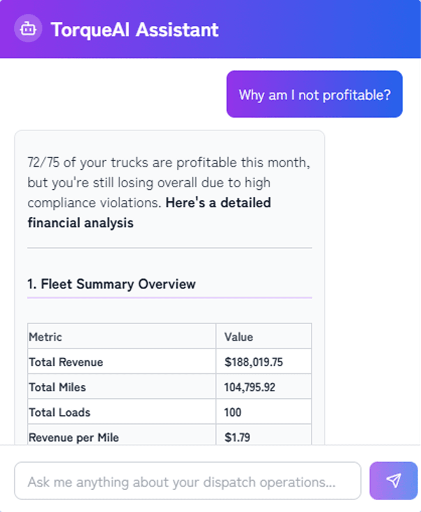The height and width of the screenshot is (512, 421).
Task: Click the 'Value' column header cell
Action: coord(239,337)
